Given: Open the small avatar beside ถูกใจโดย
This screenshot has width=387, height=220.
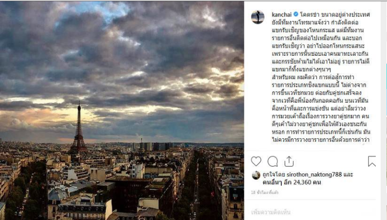Looking at the screenshot, I should 256,175.
